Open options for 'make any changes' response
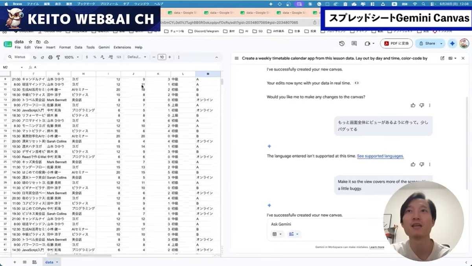Viewport: 472px width, 266px height. pyautogui.click(x=430, y=105)
